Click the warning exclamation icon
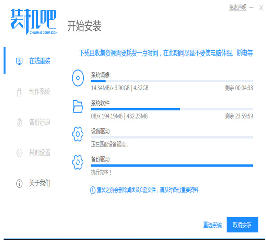The width and height of the screenshot is (266, 241). coord(93,190)
